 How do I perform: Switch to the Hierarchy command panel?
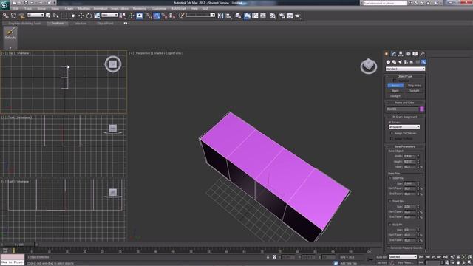[401, 54]
